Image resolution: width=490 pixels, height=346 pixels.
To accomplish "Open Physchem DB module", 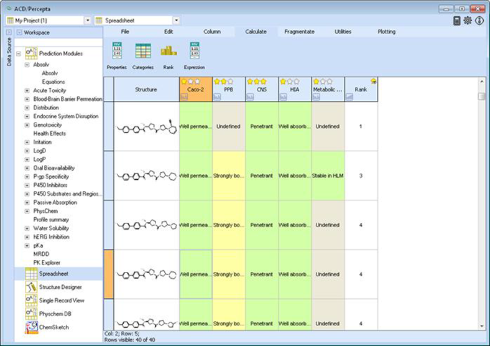I will point(48,314).
